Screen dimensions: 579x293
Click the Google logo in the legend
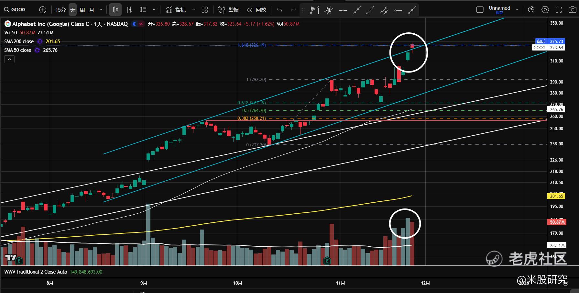[x=7, y=24]
